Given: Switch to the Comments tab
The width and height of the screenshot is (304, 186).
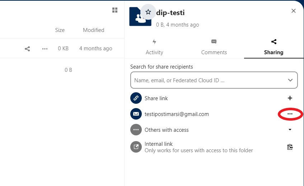Looking at the screenshot, I should [x=214, y=47].
